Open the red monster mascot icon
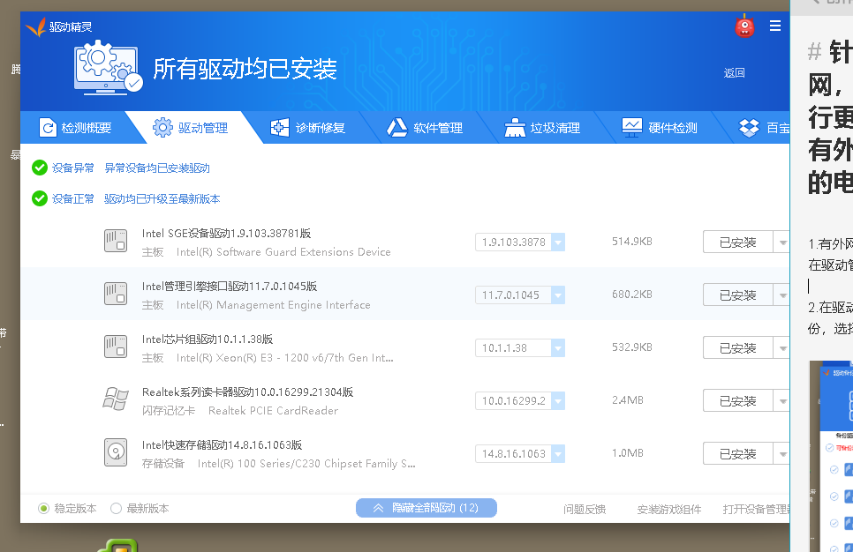The image size is (853, 552). pos(744,26)
